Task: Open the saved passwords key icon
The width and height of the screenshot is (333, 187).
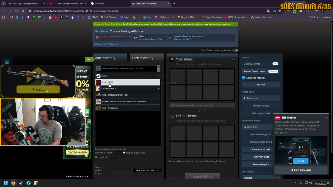Action: coord(274,11)
